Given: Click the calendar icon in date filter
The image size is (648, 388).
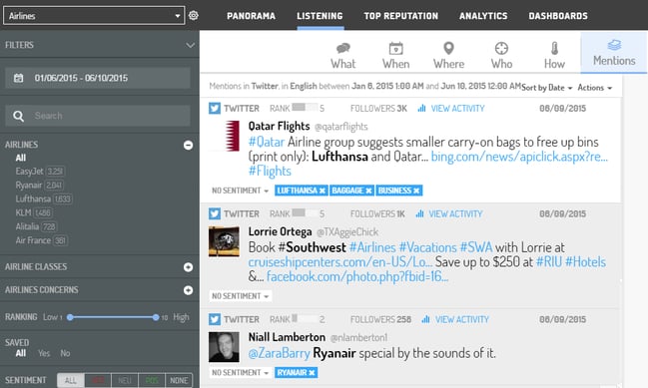Looking at the screenshot, I should [x=19, y=78].
